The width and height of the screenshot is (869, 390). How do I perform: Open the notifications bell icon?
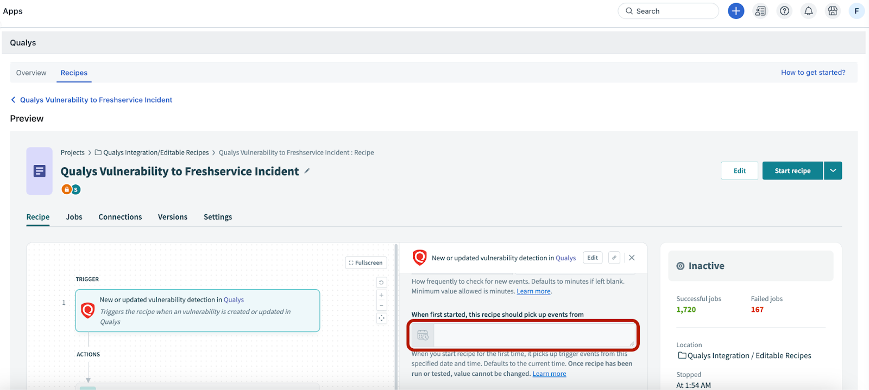click(x=809, y=11)
